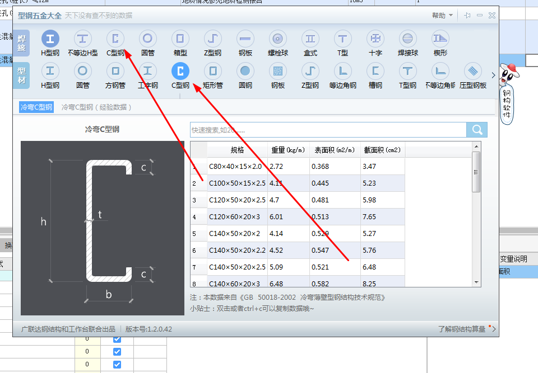Toggle bottom checkbox in background window
The width and height of the screenshot is (538, 373).
pyautogui.click(x=117, y=365)
